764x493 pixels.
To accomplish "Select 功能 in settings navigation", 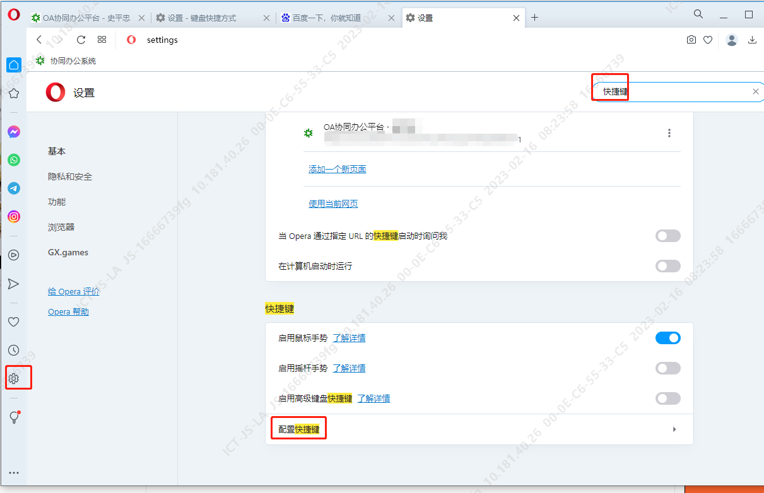I will pyautogui.click(x=57, y=202).
